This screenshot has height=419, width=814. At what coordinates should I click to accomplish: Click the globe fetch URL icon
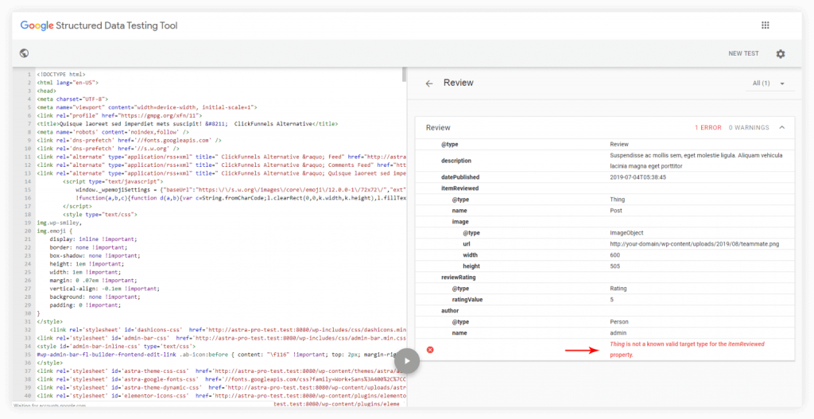pos(25,53)
